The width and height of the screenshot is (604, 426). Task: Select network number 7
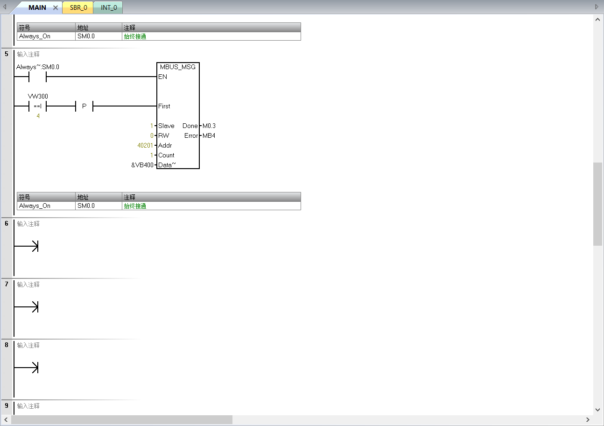7,284
